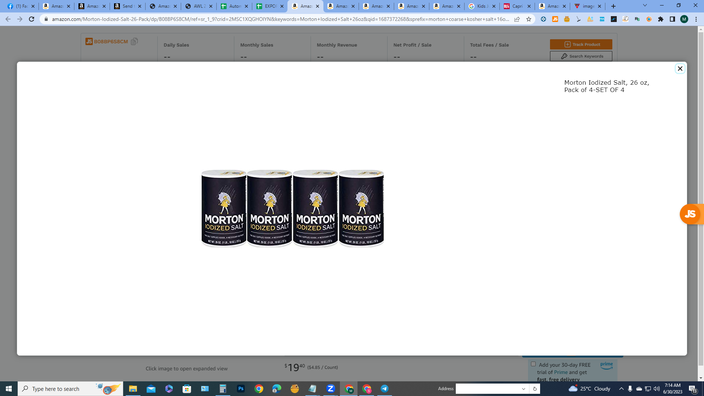Screen dimensions: 704x396
Task: Open File Explorer from the taskbar
Action: (133, 389)
